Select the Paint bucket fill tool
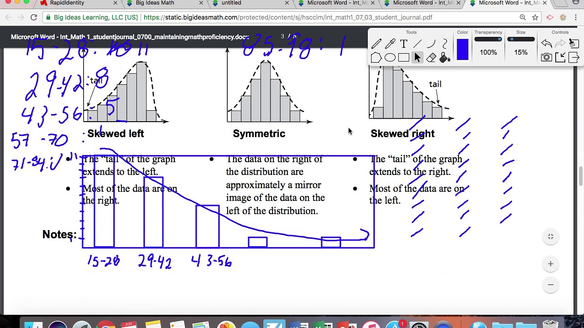Image resolution: width=584 pixels, height=328 pixels. tap(445, 58)
